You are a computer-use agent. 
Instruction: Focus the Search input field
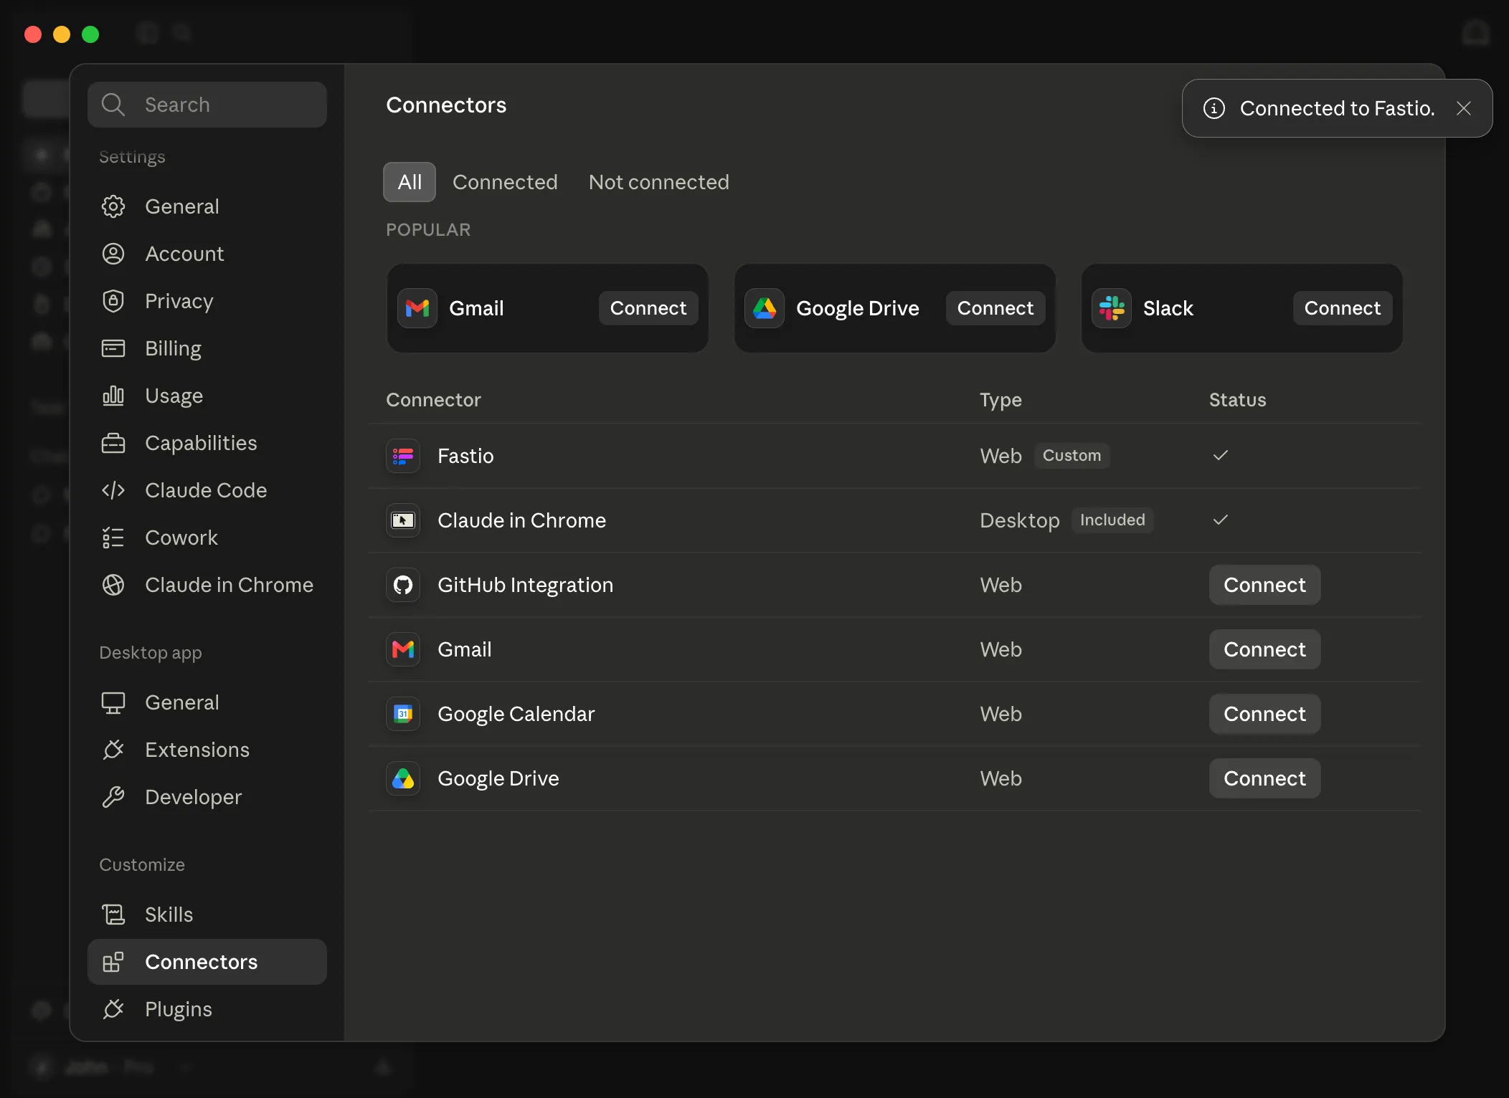(207, 105)
